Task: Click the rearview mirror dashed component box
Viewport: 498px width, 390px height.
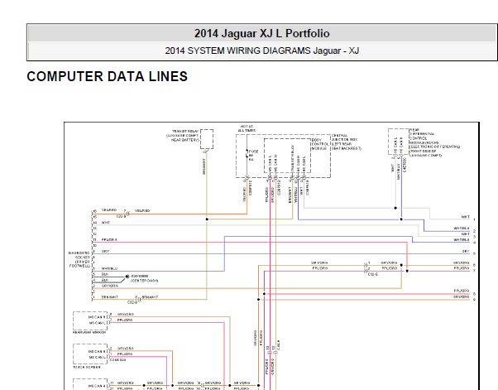Action: click(90, 320)
